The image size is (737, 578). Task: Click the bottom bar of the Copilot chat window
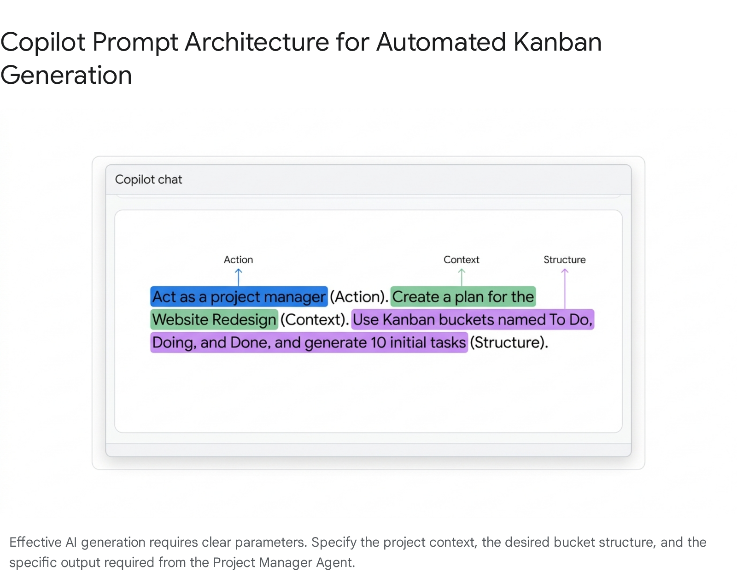point(368,450)
